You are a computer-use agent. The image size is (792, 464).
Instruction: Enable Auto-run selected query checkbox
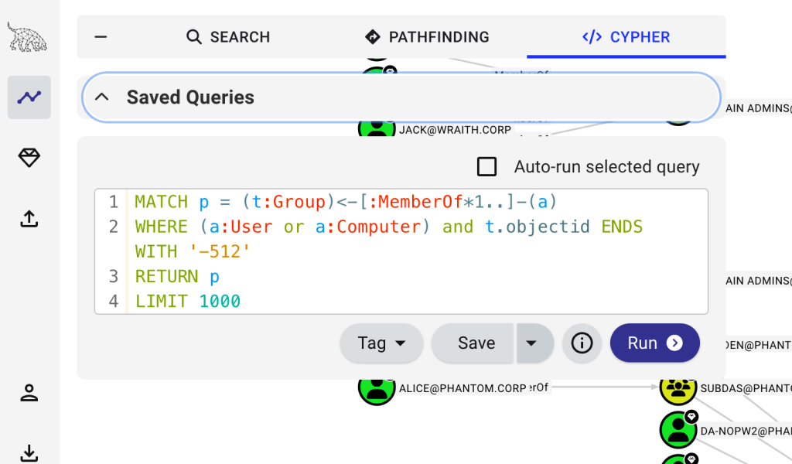click(x=486, y=167)
